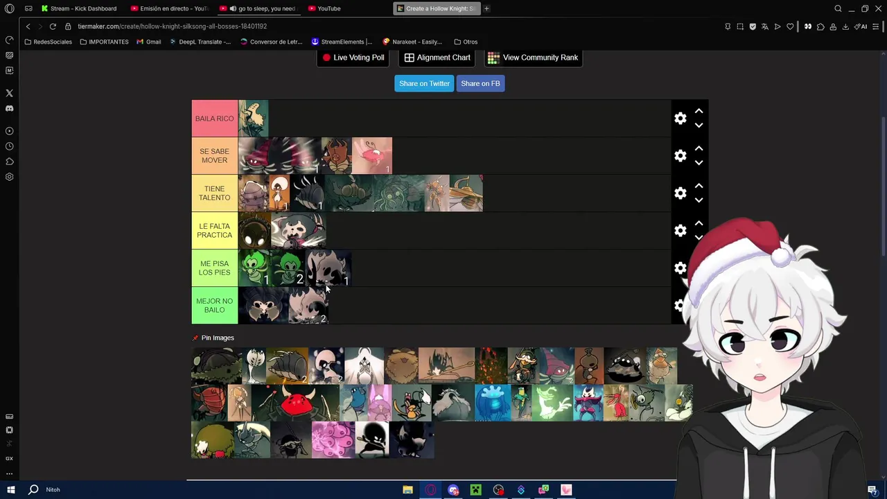Click the TIENE TALENTO tier label
Image resolution: width=887 pixels, height=499 pixels.
click(x=214, y=193)
